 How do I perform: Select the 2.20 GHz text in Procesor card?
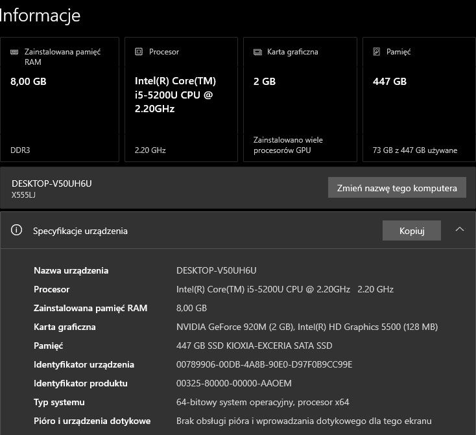(150, 150)
